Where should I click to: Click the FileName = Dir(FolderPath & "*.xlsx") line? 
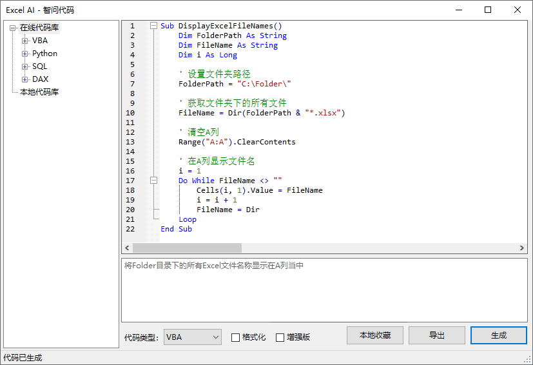[262, 113]
